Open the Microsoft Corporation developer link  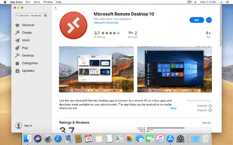(106, 22)
